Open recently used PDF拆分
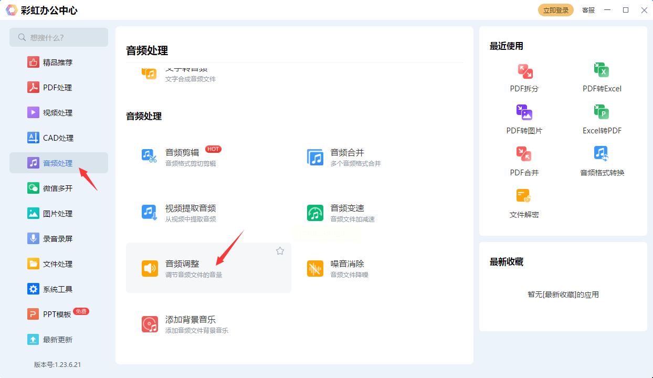Viewport: 653px width, 378px height. (x=524, y=78)
